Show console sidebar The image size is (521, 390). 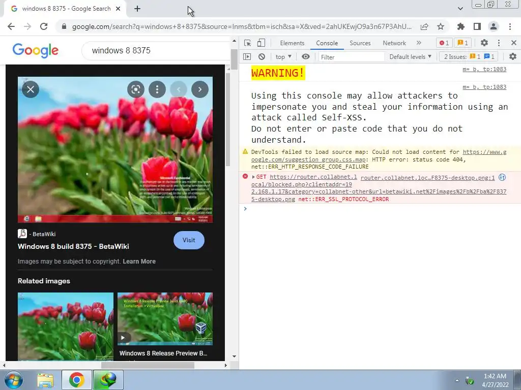(247, 57)
